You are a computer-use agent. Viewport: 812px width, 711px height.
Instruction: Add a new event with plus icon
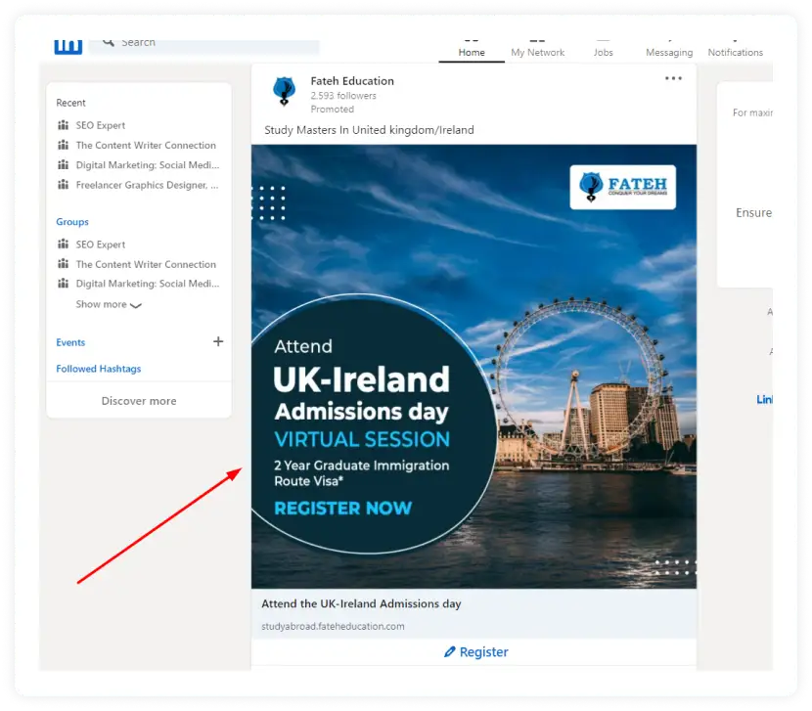pos(218,341)
